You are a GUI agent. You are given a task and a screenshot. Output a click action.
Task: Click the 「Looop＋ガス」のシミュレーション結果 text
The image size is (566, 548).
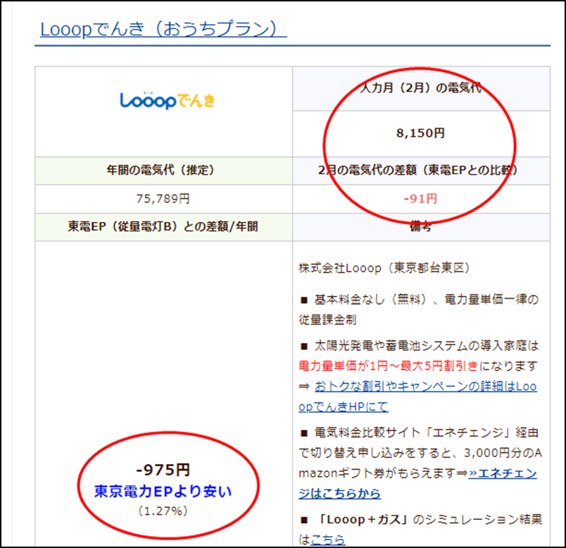point(430,519)
